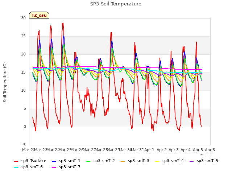Click the -5 y-axis tick label
This screenshot has width=232, height=174.
[x=24, y=145]
